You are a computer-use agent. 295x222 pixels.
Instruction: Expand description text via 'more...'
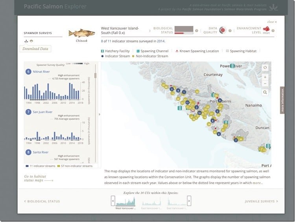coord(258,183)
